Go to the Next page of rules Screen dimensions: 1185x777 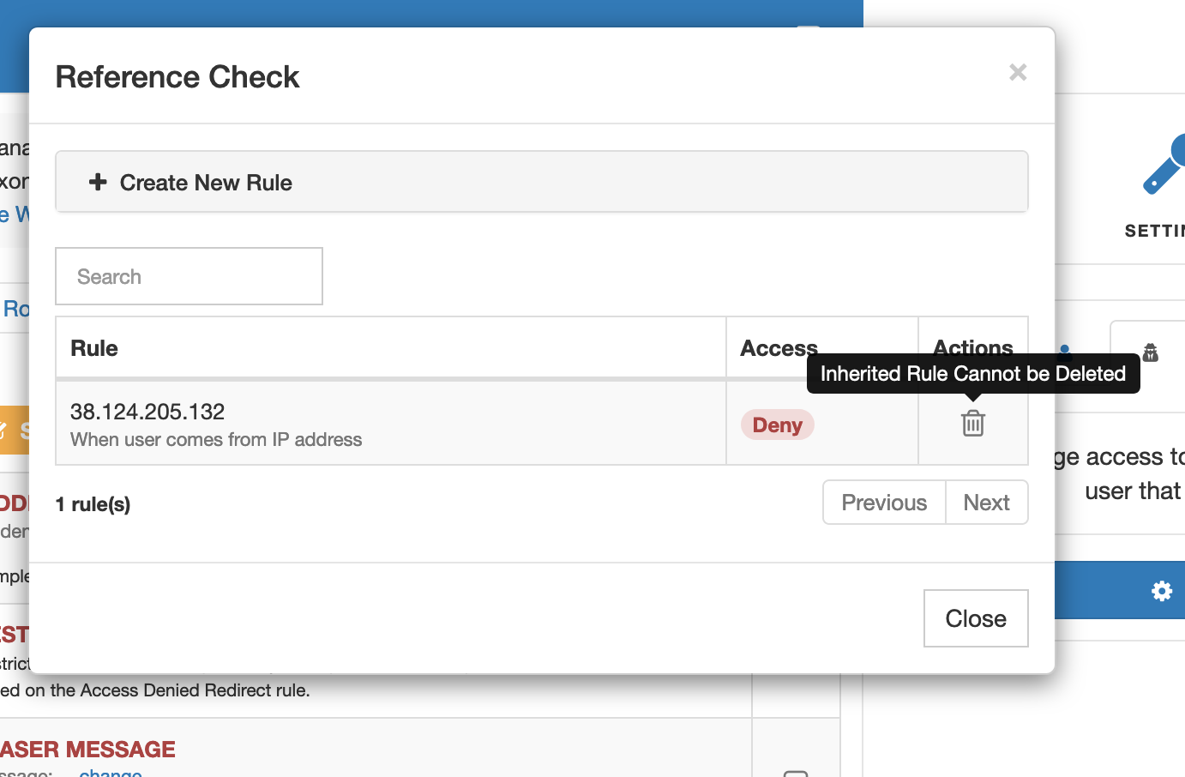(x=986, y=503)
